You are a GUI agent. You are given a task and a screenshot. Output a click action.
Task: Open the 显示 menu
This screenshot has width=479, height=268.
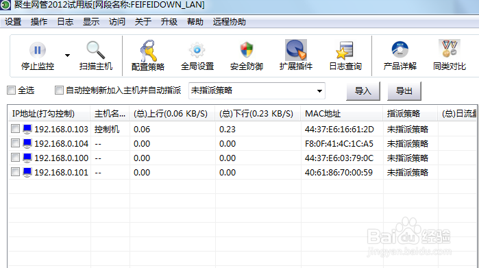point(91,22)
